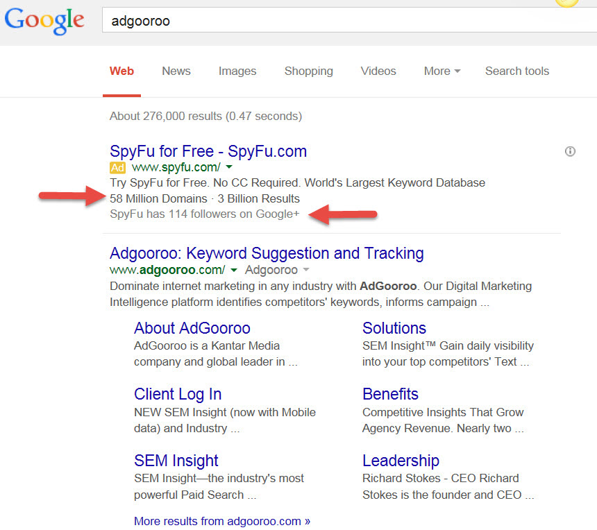Open the SpyFu for Free ad link
This screenshot has width=597, height=530.
[208, 151]
